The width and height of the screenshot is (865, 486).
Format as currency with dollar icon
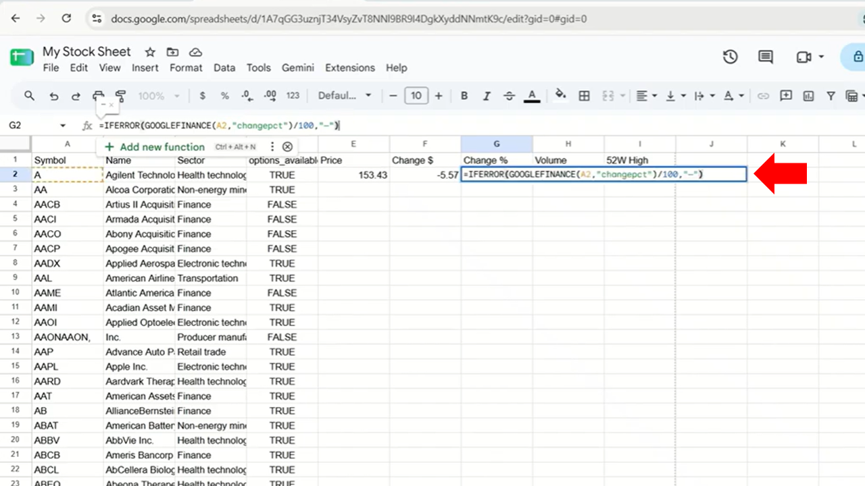202,96
